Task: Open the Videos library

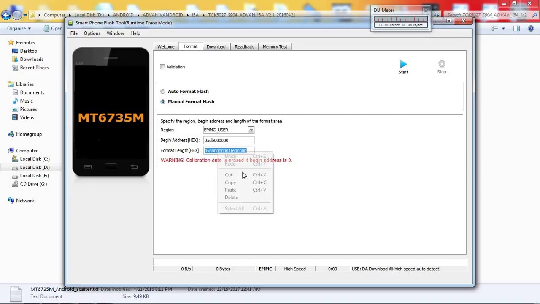Action: click(27, 117)
